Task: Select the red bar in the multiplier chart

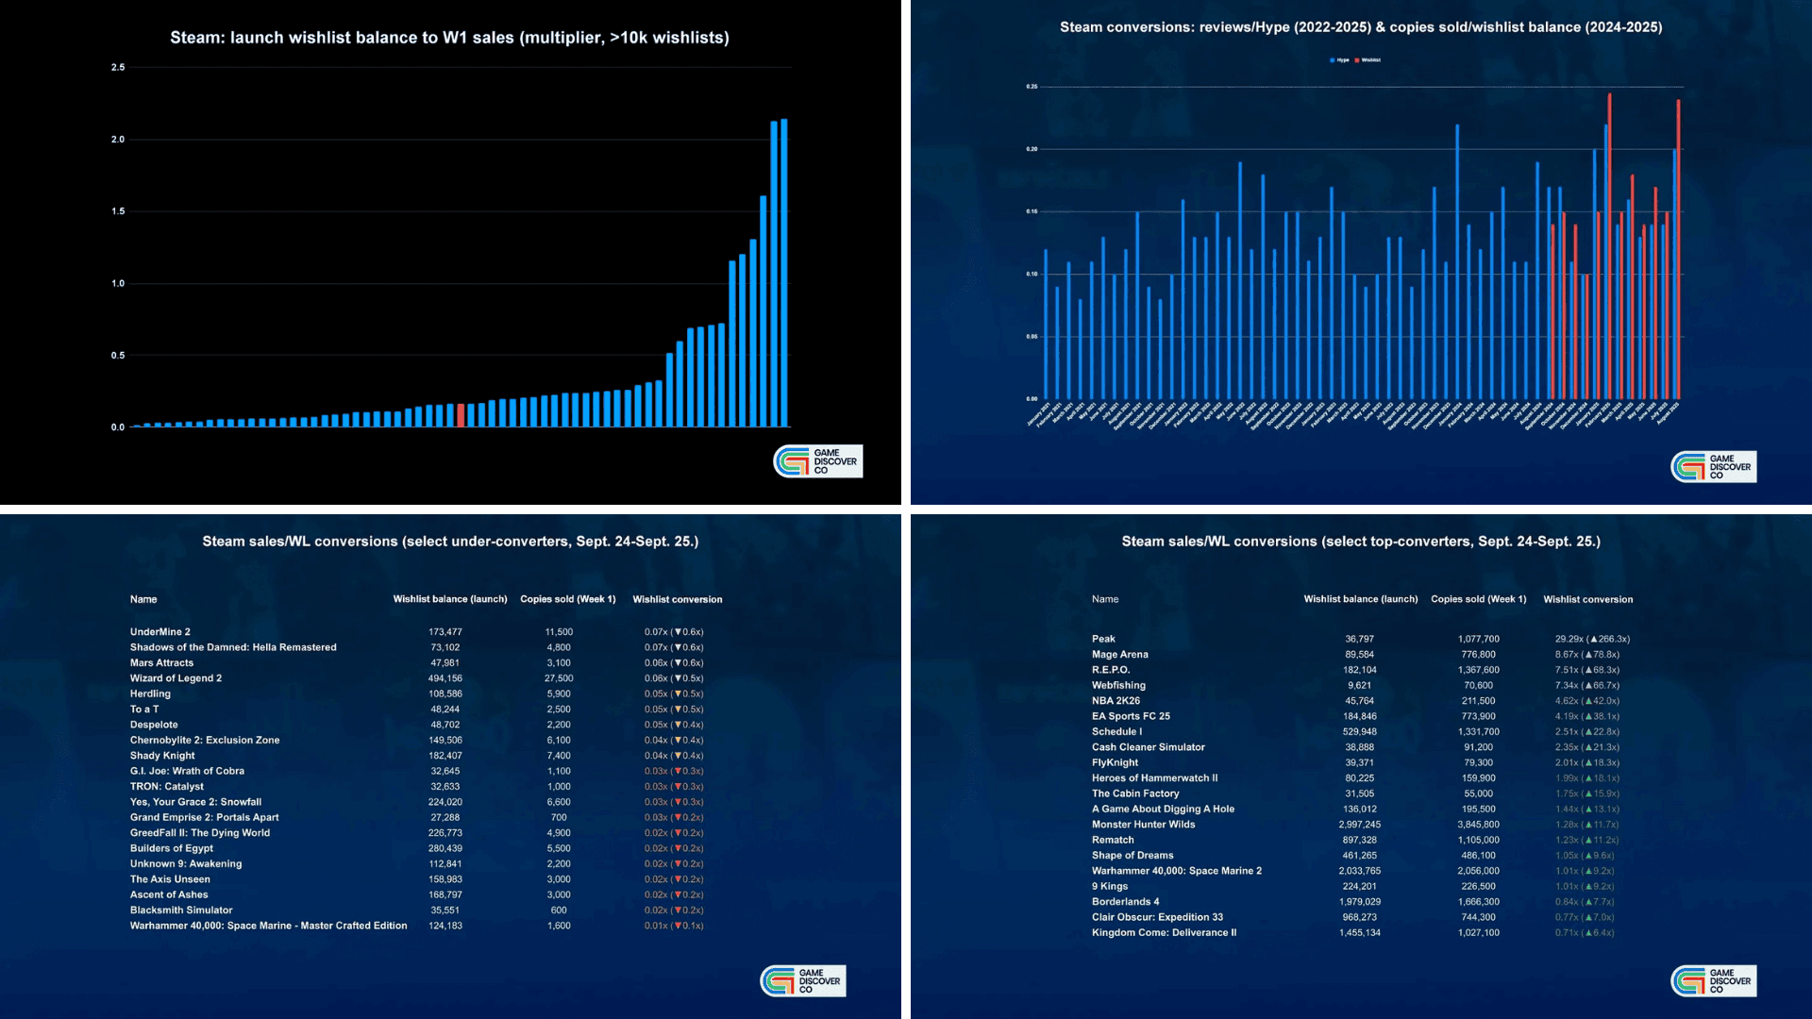Action: point(461,415)
